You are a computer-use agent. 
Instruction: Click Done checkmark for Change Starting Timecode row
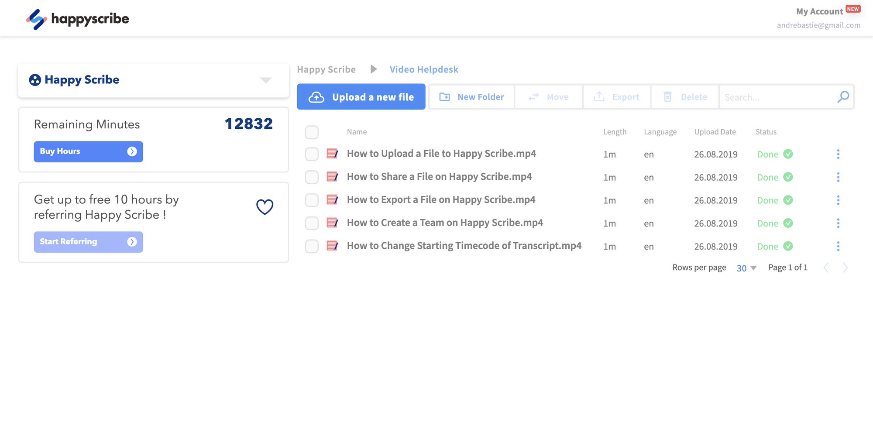pyautogui.click(x=788, y=246)
